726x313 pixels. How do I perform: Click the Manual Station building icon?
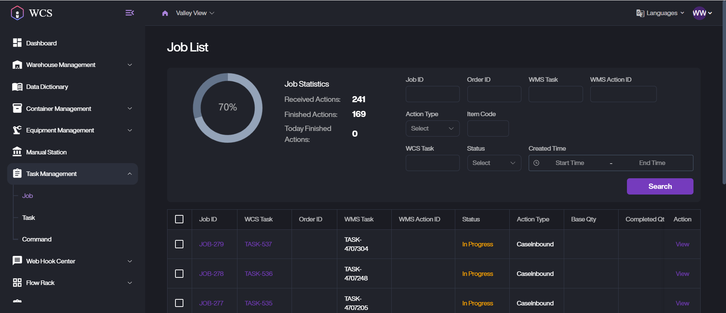17,152
